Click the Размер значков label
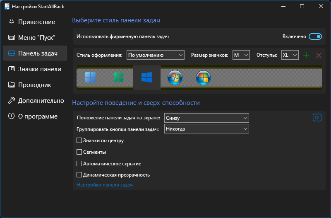This screenshot has height=218, width=331. click(x=210, y=55)
